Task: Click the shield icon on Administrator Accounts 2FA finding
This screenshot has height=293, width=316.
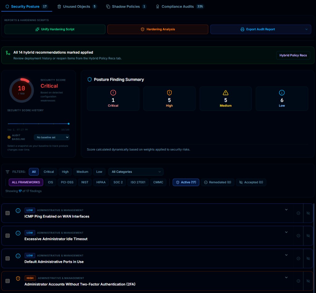Action: point(18,278)
